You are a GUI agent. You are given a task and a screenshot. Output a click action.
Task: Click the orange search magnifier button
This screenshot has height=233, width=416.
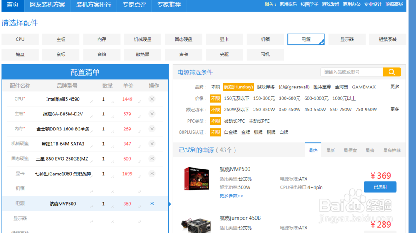point(391,72)
